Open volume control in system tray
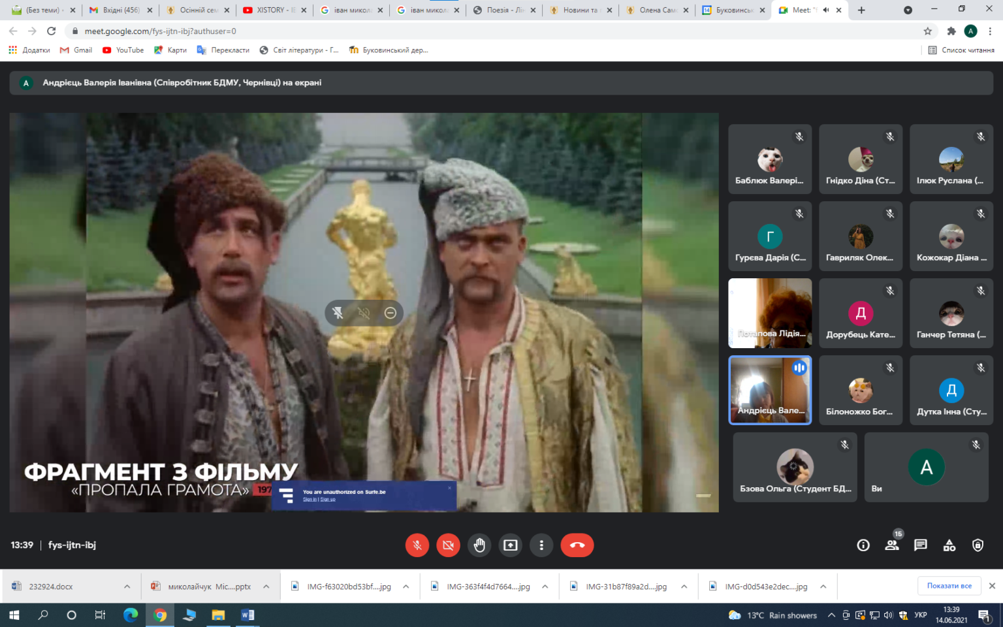 point(888,615)
